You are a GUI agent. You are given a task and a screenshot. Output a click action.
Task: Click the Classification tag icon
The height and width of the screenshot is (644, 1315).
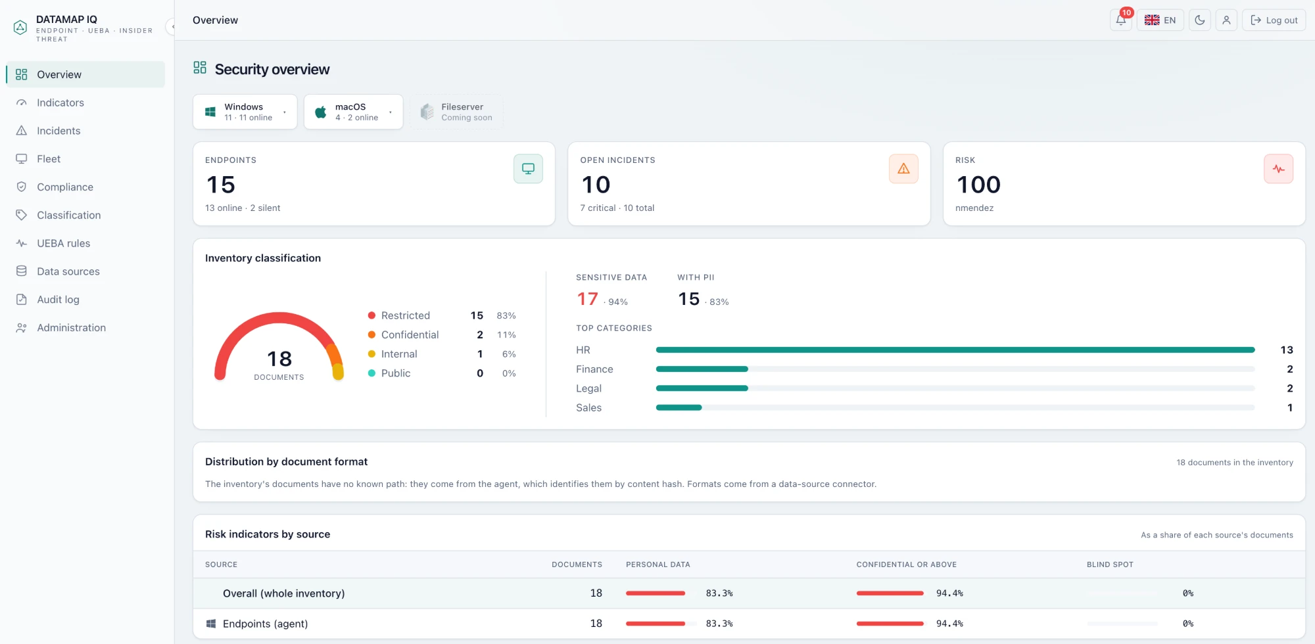click(22, 215)
